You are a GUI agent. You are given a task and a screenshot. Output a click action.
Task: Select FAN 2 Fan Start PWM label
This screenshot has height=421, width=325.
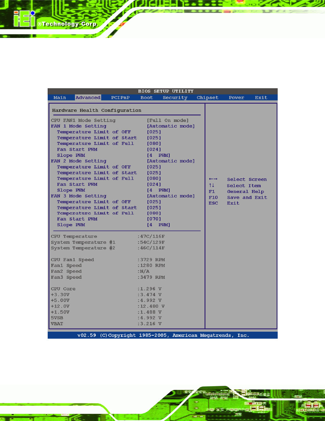pyautogui.click(x=77, y=184)
